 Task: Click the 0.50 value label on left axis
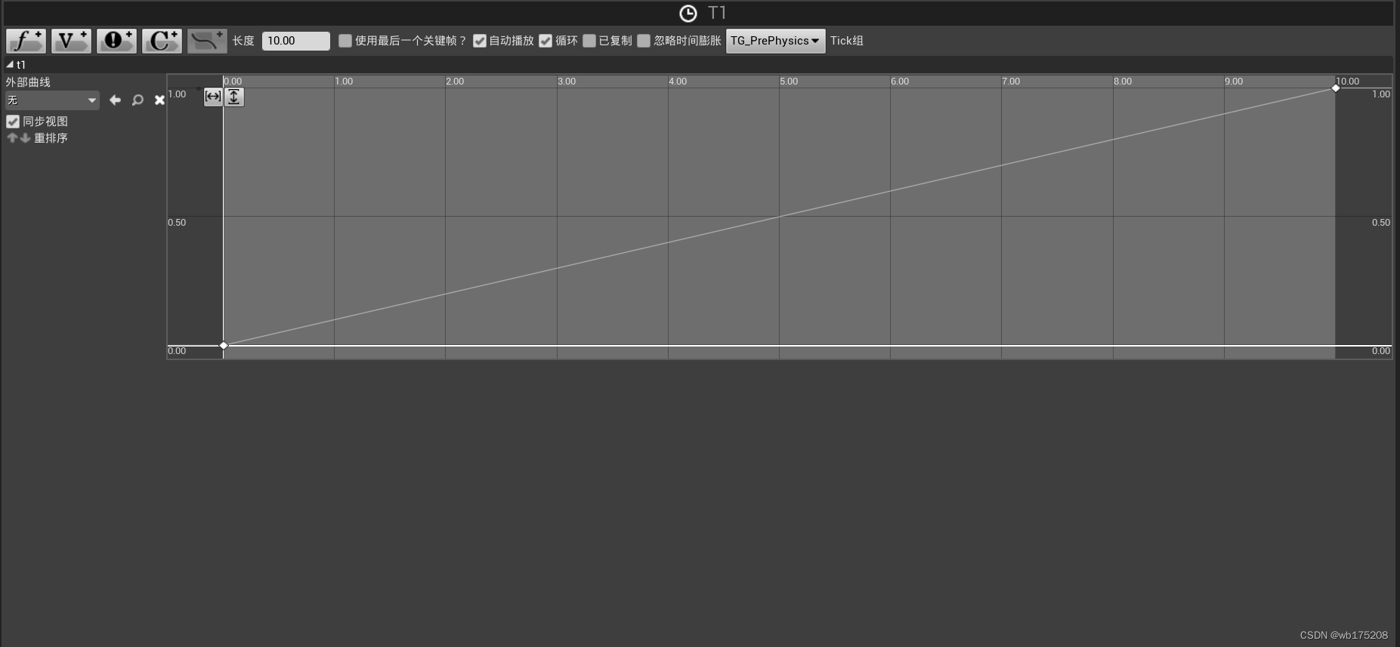pyautogui.click(x=177, y=223)
